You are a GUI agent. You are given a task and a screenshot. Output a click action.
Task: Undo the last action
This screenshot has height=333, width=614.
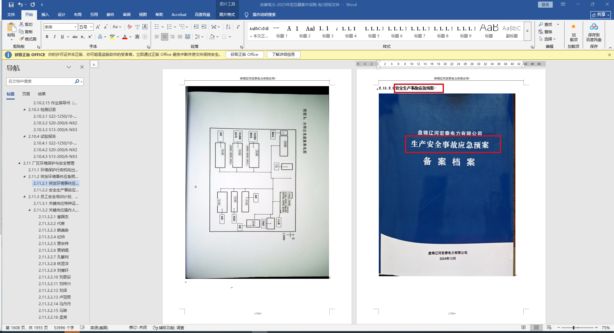tap(20, 5)
